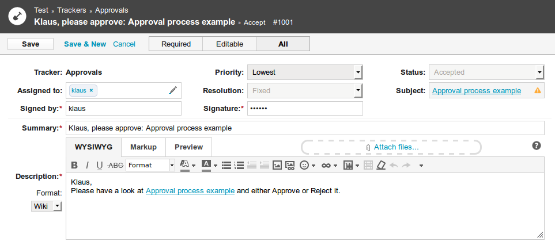The width and height of the screenshot is (555, 249).
Task: Click the Save button
Action: click(31, 44)
